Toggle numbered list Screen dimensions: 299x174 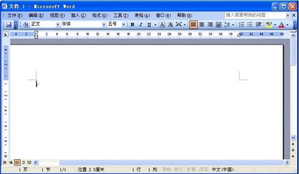click(x=242, y=24)
